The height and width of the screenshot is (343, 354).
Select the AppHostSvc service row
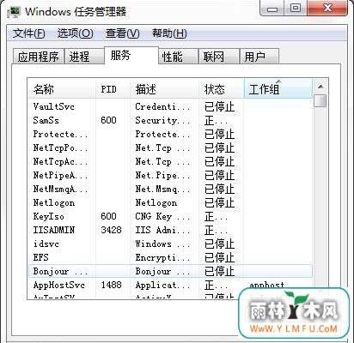click(x=170, y=285)
